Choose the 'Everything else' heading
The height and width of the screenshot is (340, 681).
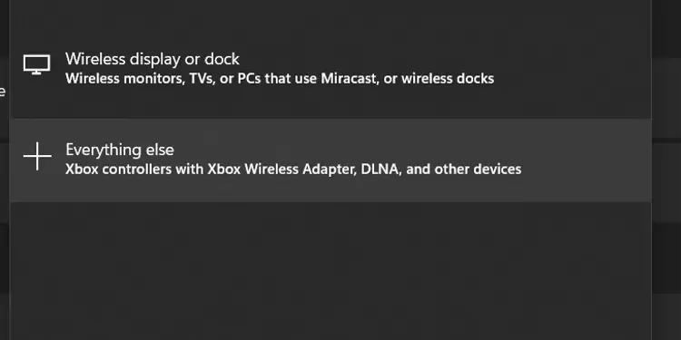click(120, 150)
